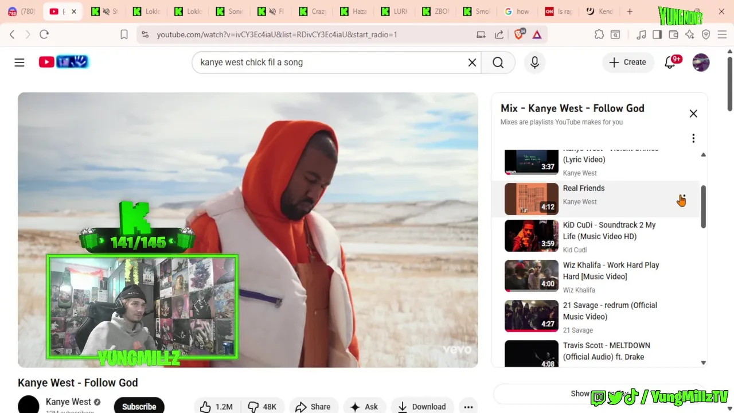Open Brave Shields lion icon
This screenshot has height=413, width=734.
click(x=519, y=34)
